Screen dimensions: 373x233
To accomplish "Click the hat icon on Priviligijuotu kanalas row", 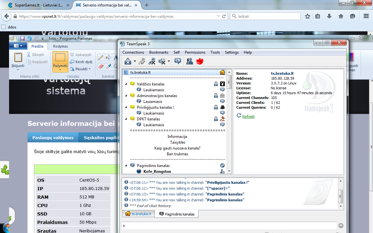I will click(x=222, y=107).
